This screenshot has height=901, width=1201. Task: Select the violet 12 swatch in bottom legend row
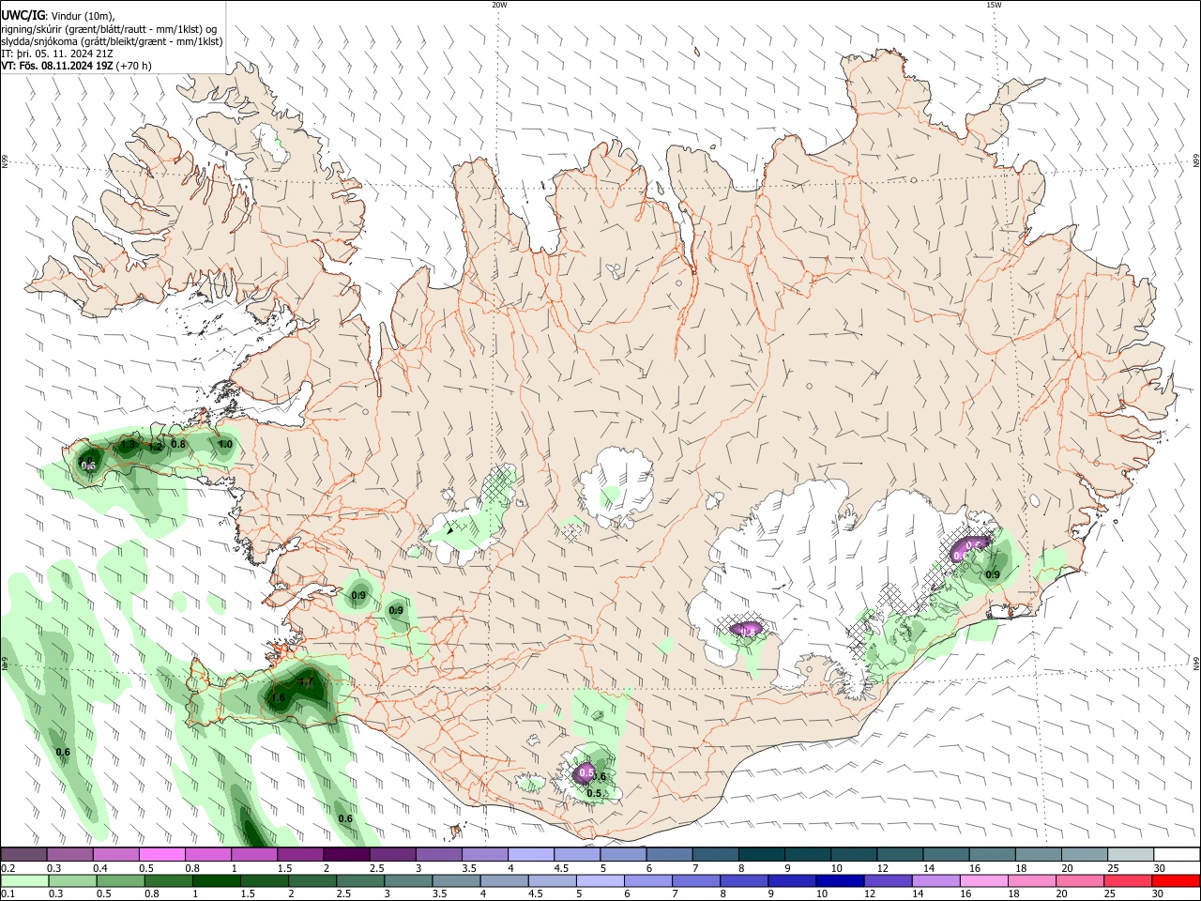click(x=888, y=880)
